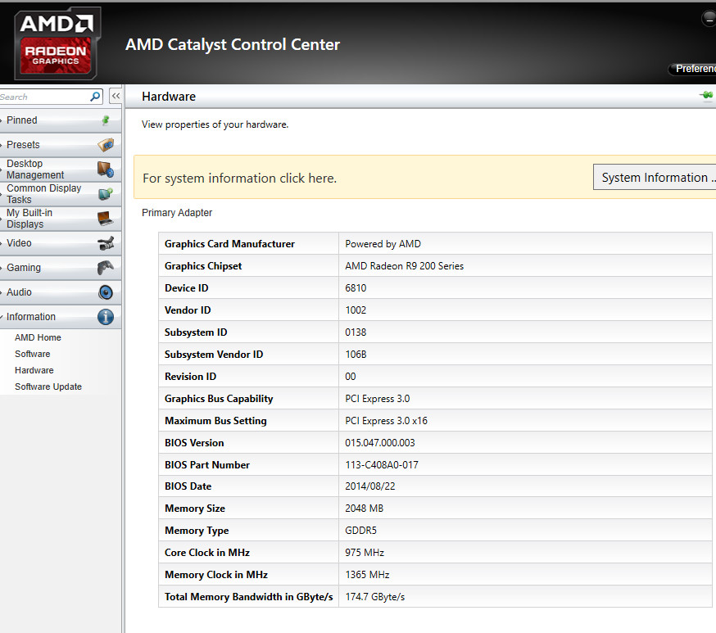Open AMD Home under Information
Image resolution: width=716 pixels, height=633 pixels.
click(38, 337)
